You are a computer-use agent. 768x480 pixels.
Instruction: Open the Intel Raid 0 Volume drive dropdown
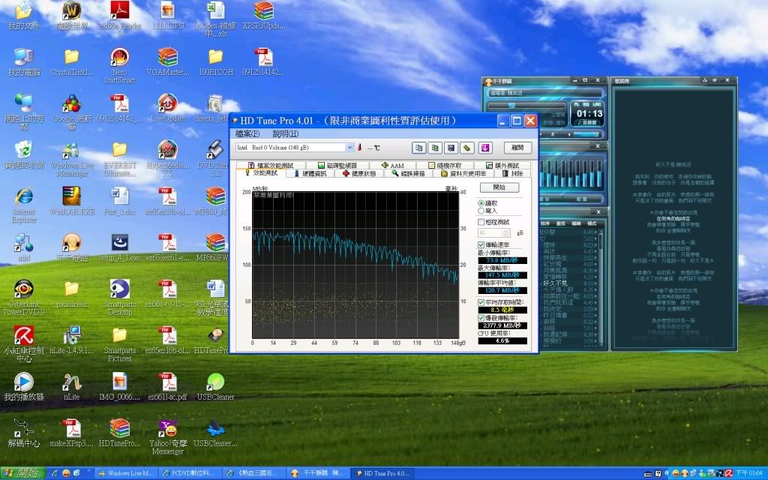tap(349, 148)
